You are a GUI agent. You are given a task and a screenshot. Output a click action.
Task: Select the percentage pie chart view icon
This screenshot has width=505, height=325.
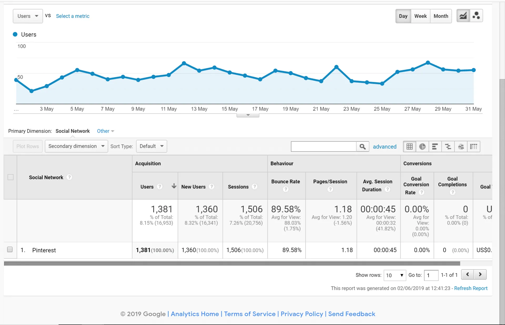pos(422,147)
